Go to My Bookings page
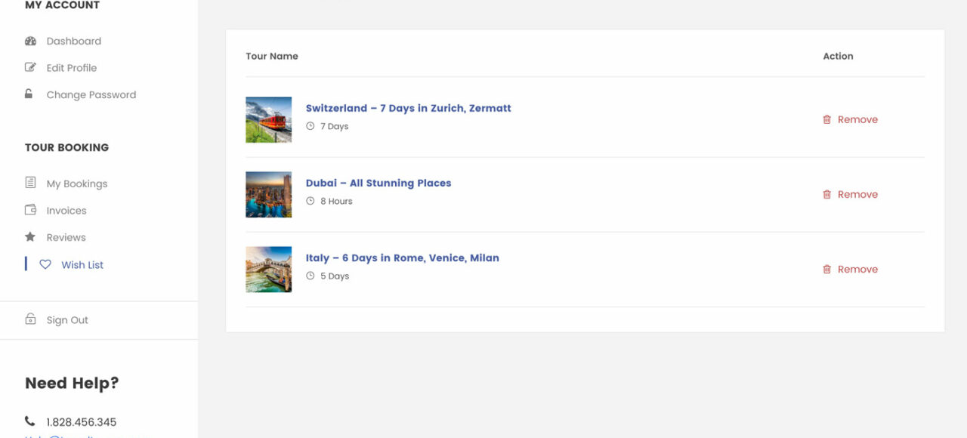Viewport: 967px width, 438px height. pos(76,184)
